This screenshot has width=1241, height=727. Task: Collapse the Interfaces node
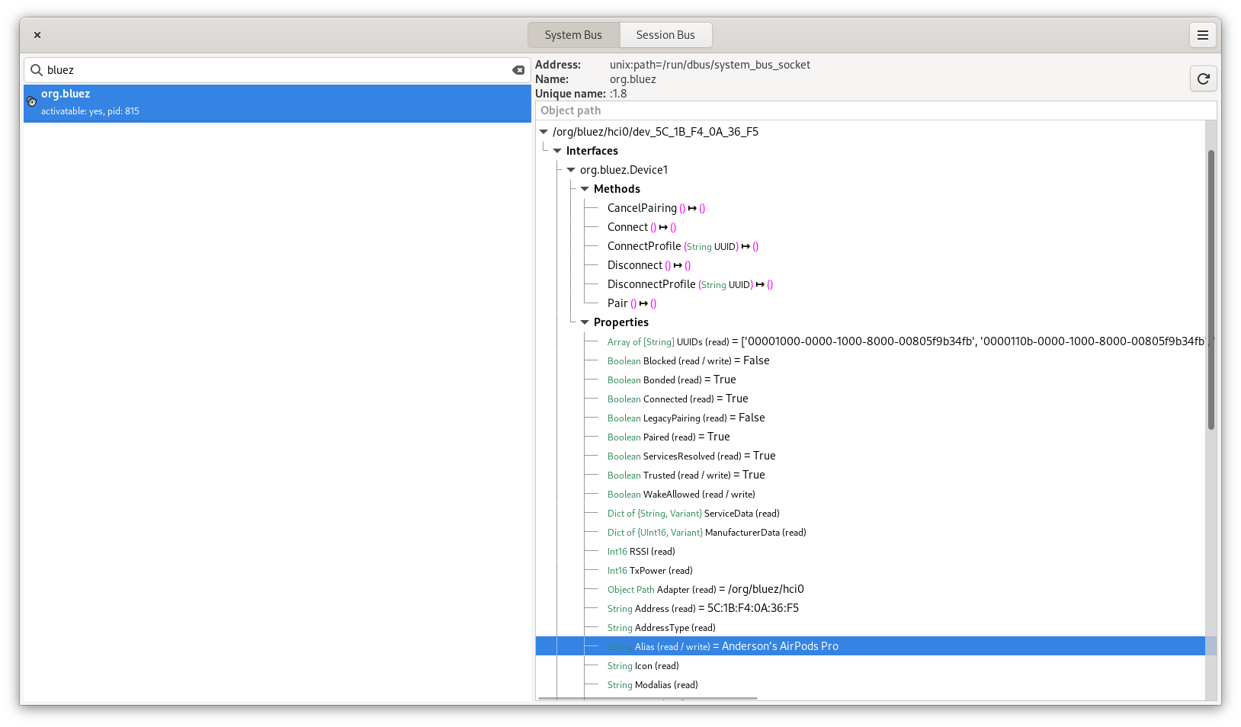pos(557,150)
